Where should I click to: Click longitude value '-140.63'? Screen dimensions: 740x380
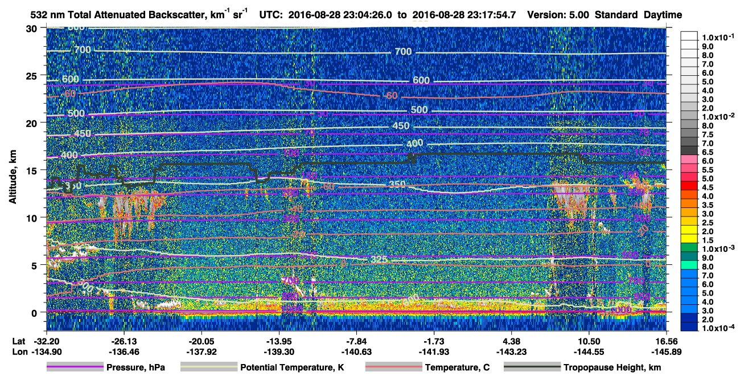pyautogui.click(x=356, y=352)
